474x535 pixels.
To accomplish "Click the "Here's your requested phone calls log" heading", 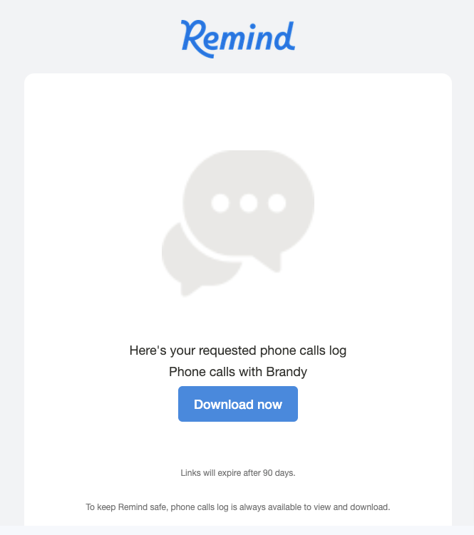I will coord(237,350).
